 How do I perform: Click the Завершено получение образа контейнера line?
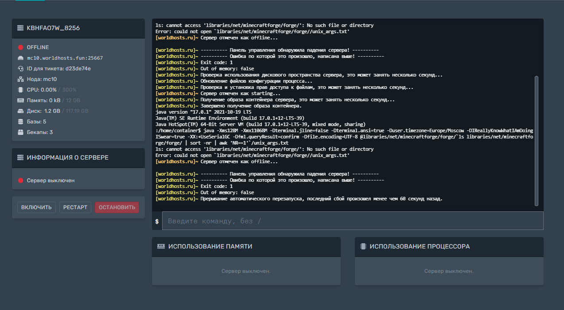pyautogui.click(x=229, y=106)
